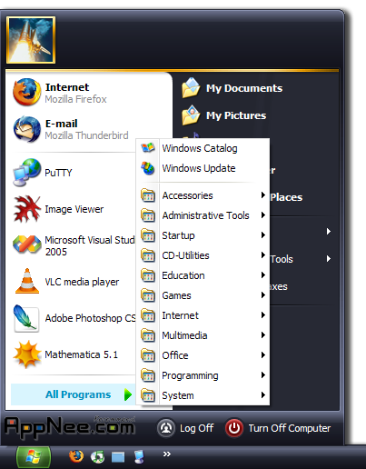Open Mathematica 5.1 from the start menu
The height and width of the screenshot is (469, 366).
coord(73,354)
